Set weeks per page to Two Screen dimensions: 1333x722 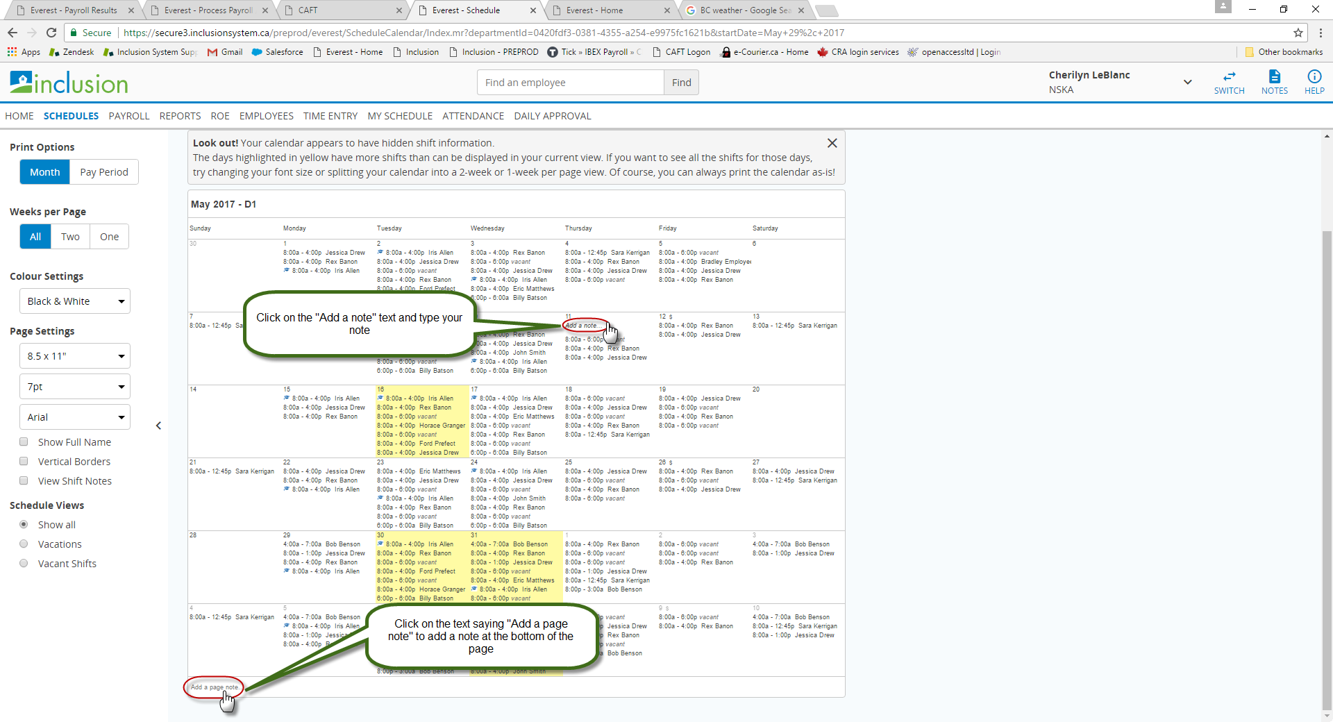[x=70, y=237]
